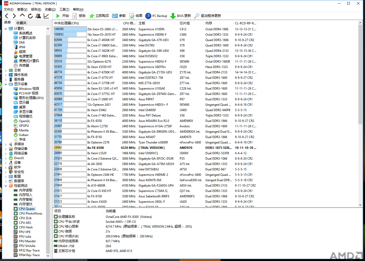Open 文件(F) menu
Viewport: 365px width, 261px height.
coord(9,9)
